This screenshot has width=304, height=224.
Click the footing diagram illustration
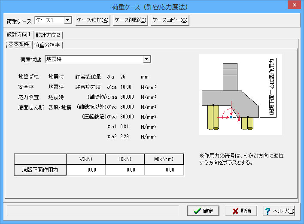pyautogui.click(x=240, y=94)
